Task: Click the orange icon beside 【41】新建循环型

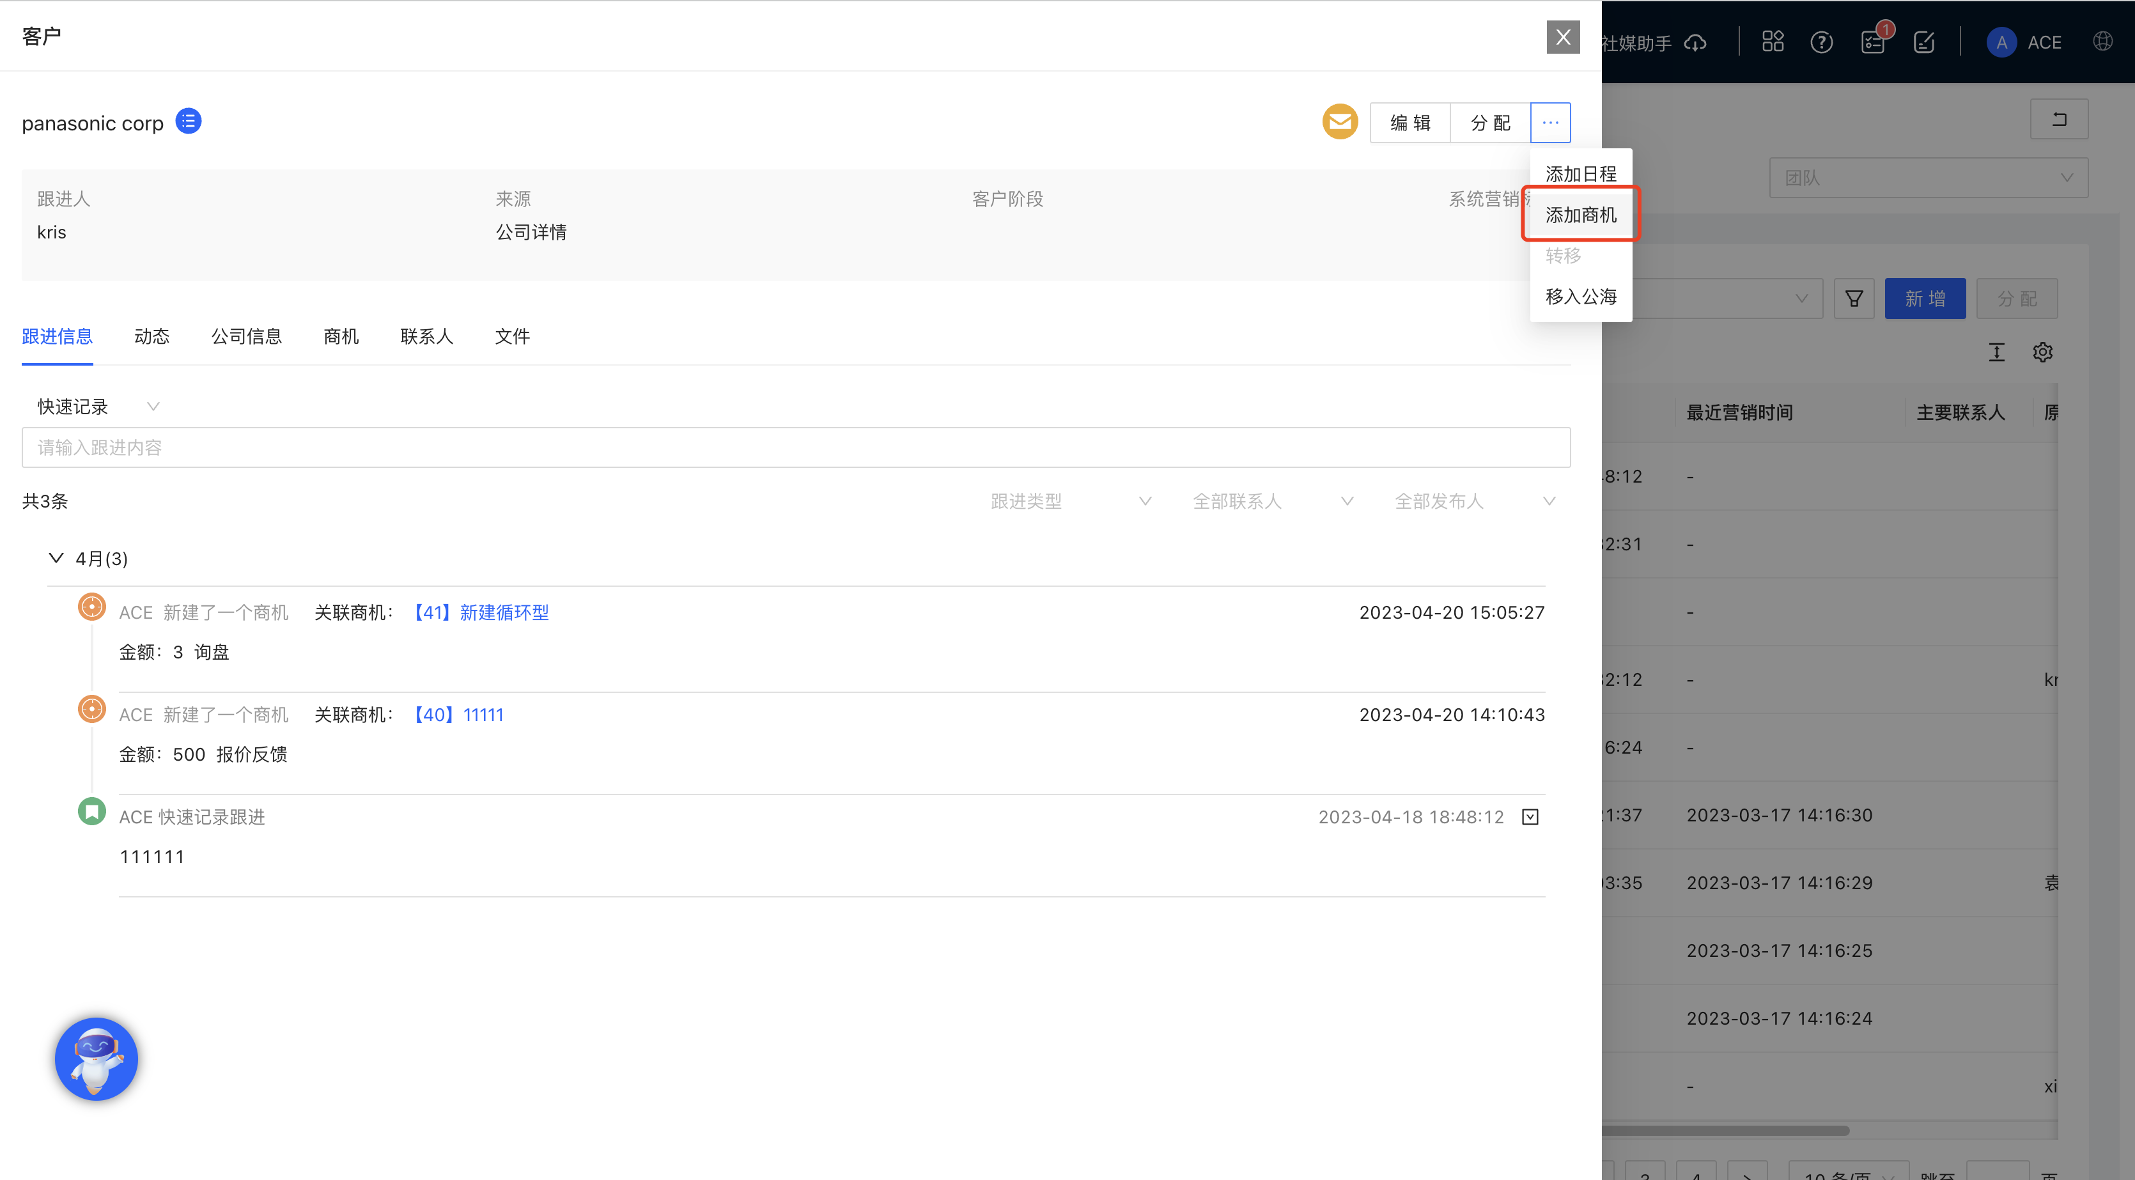Action: (92, 607)
